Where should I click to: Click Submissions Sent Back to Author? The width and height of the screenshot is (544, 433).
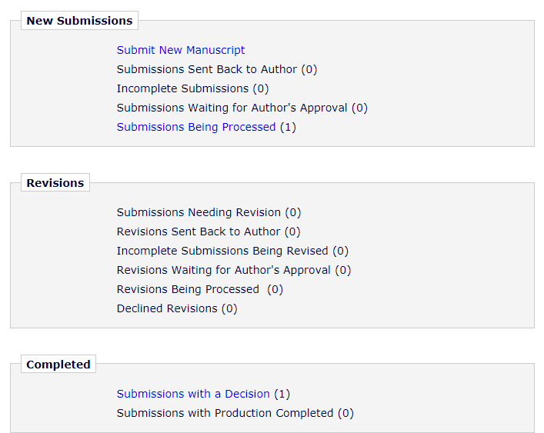[206, 69]
